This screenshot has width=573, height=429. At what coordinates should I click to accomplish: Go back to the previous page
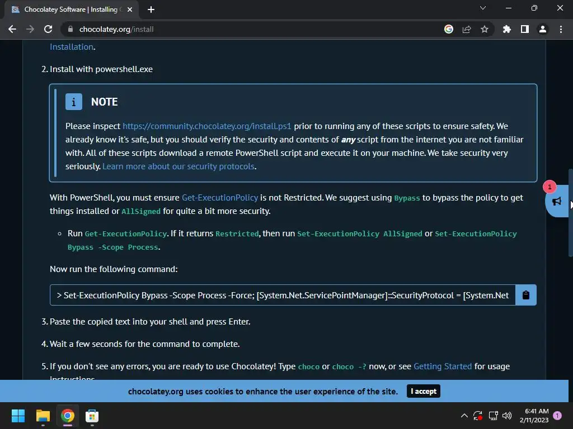[x=12, y=29]
